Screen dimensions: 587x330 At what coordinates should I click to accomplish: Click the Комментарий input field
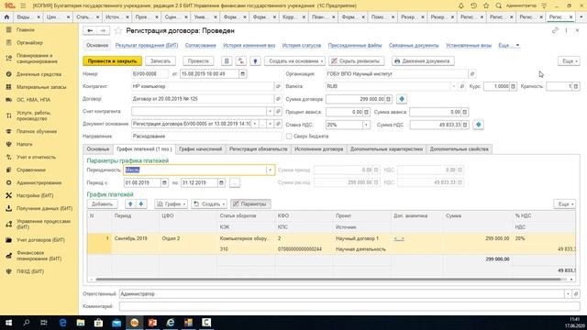349,306
